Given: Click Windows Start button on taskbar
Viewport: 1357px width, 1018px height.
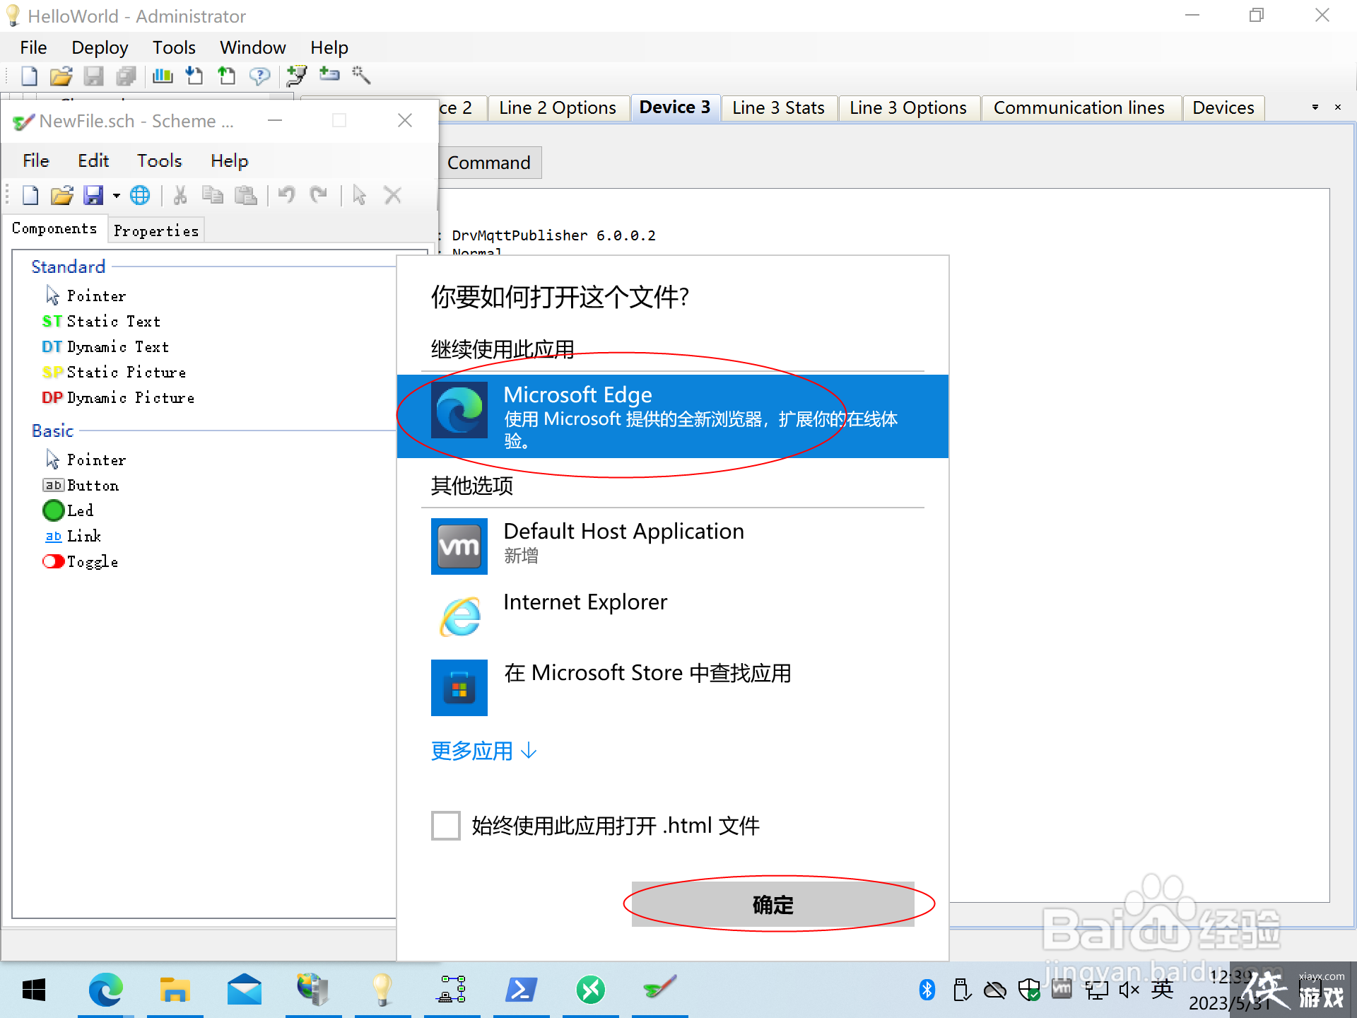Looking at the screenshot, I should (34, 990).
